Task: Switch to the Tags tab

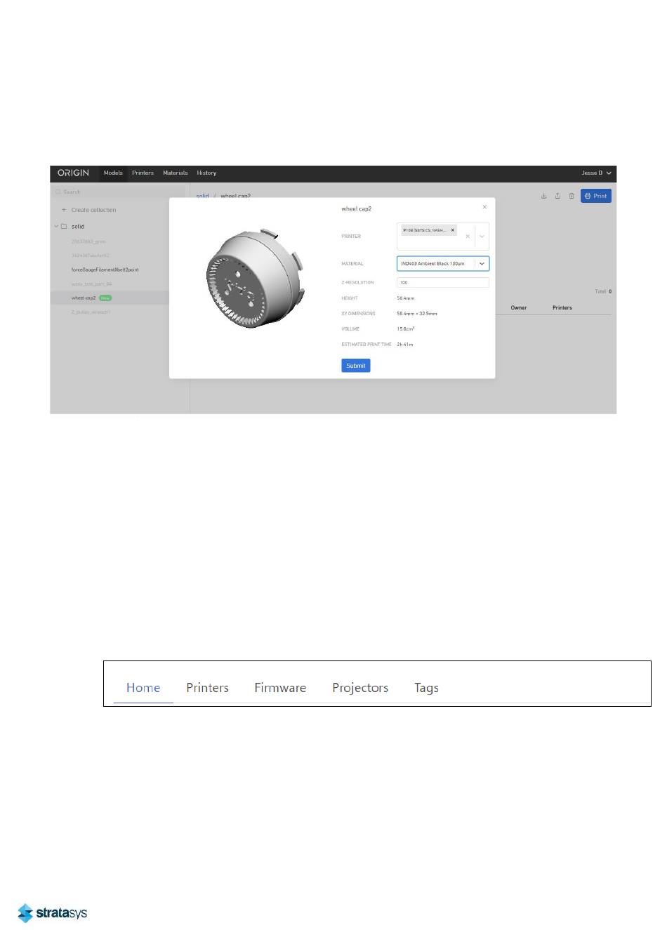Action: 426,688
